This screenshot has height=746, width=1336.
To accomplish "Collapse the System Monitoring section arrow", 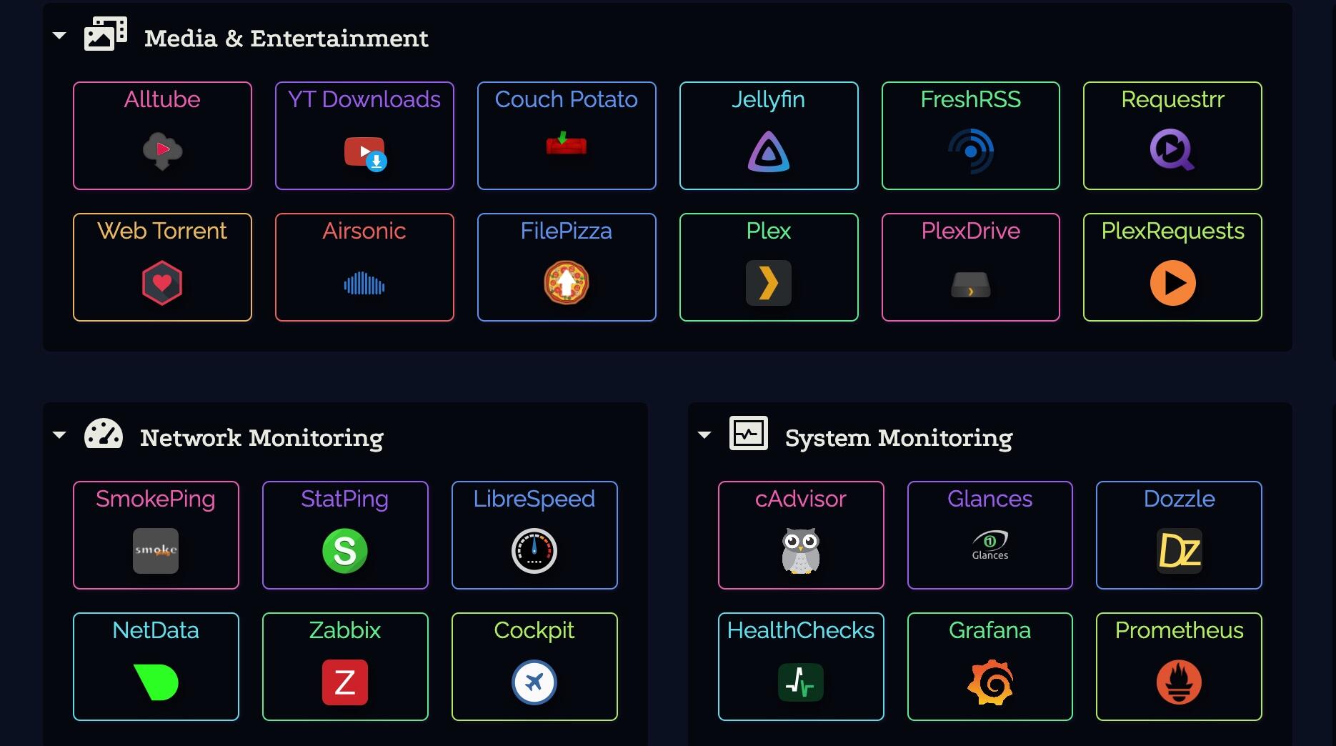I will click(x=704, y=435).
